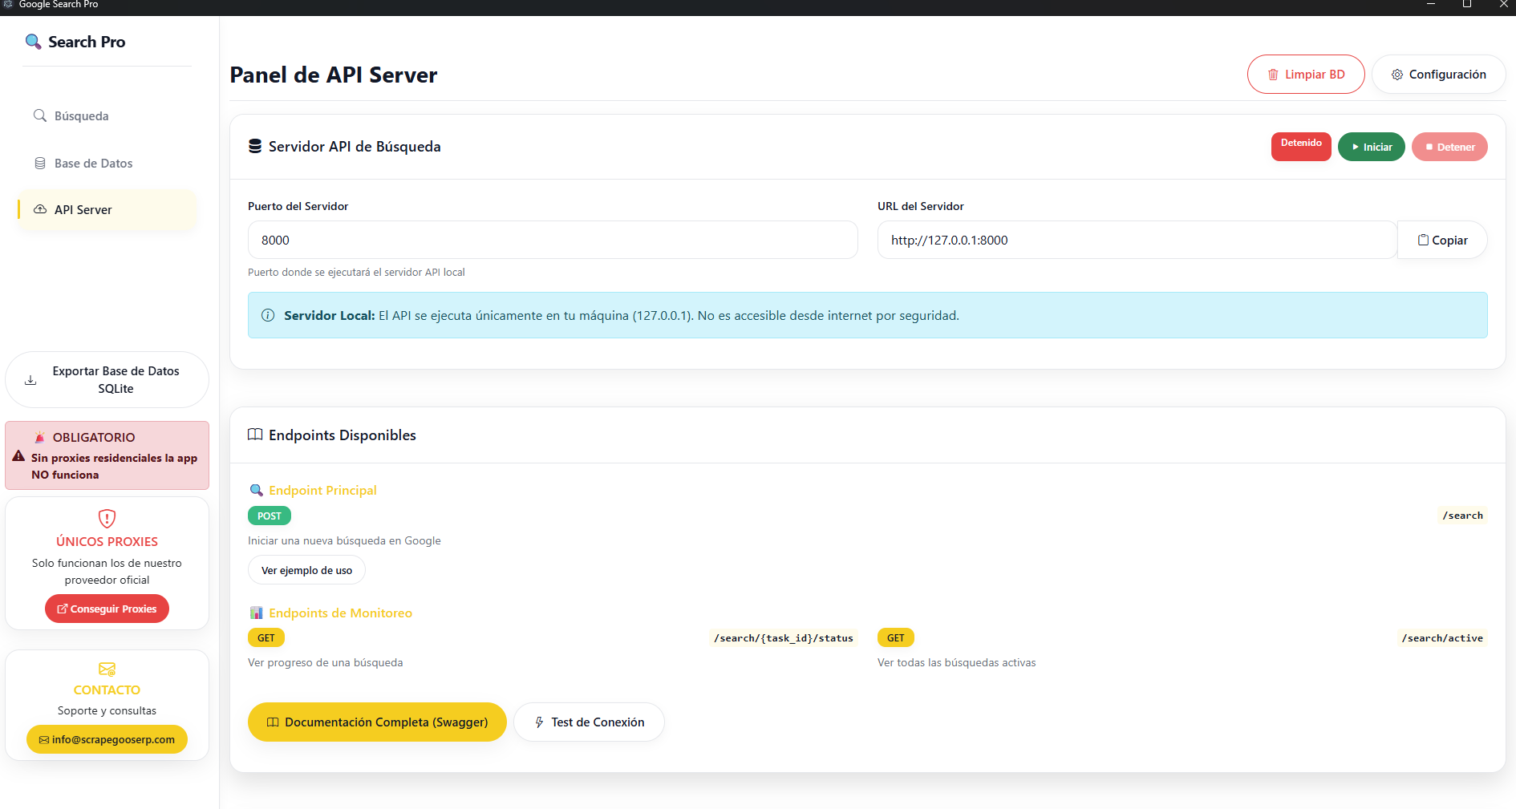This screenshot has width=1516, height=809.
Task: Copy the server URL with Copiar
Action: [1442, 241]
